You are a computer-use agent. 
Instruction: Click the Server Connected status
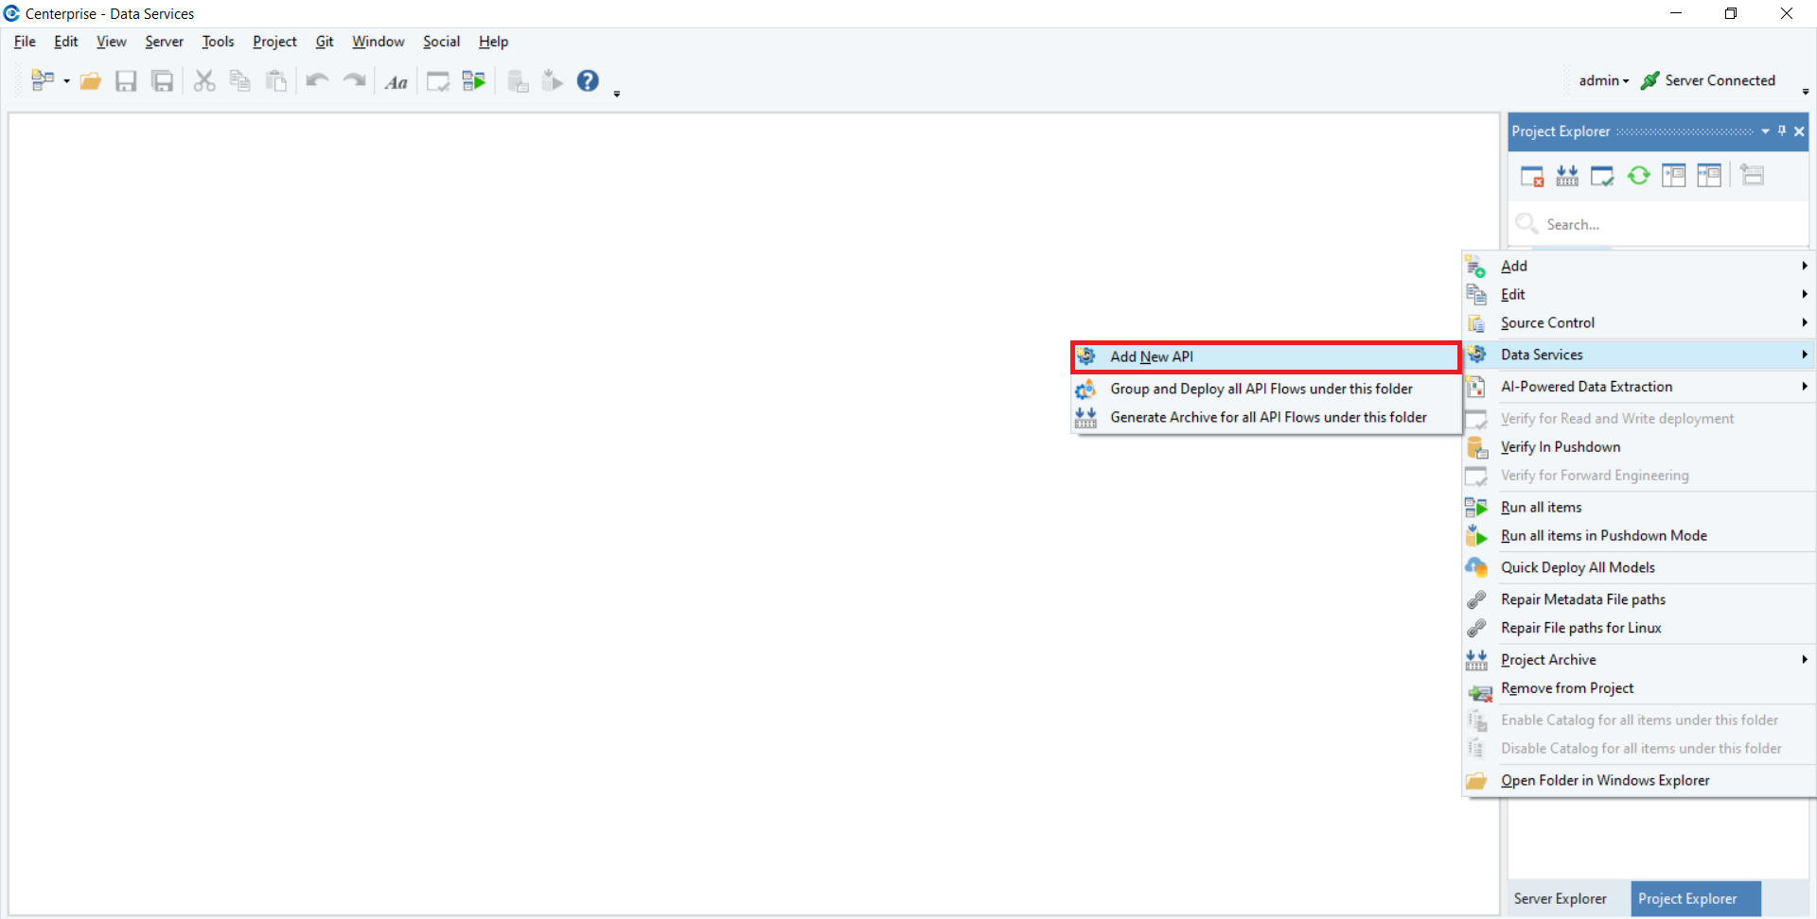click(x=1708, y=80)
